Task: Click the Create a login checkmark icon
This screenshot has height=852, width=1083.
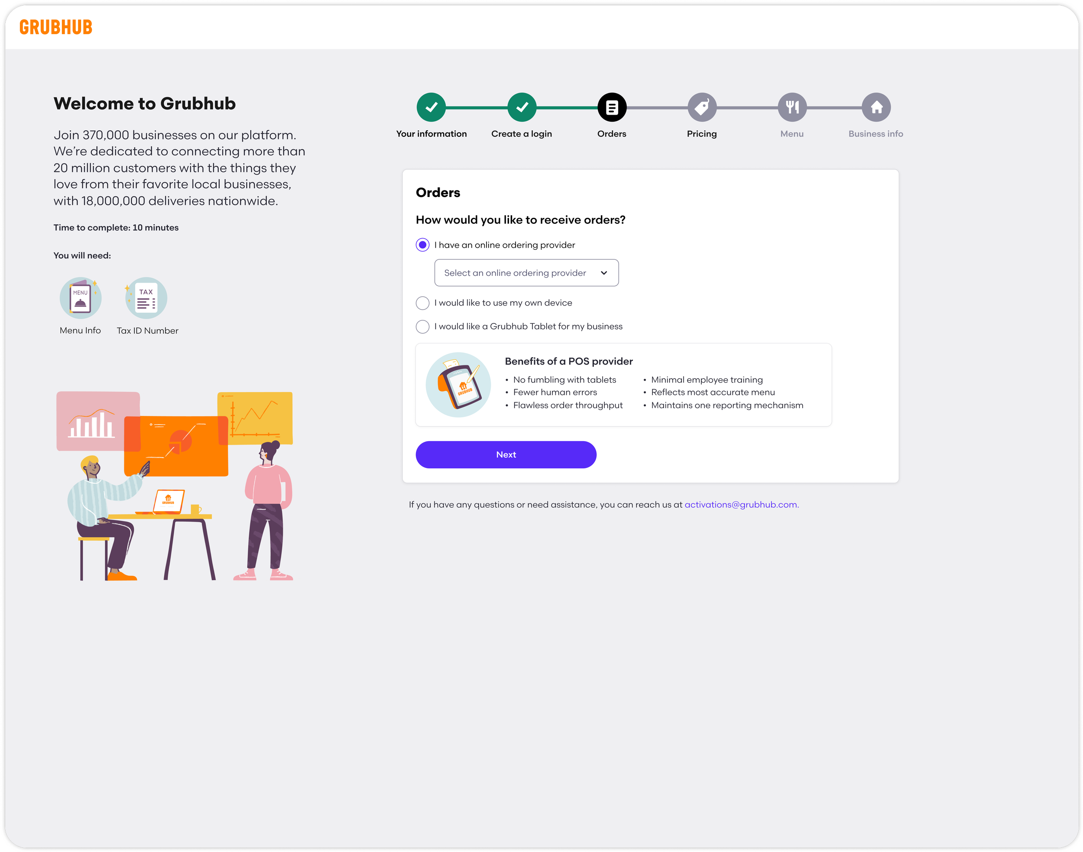Action: (x=522, y=107)
